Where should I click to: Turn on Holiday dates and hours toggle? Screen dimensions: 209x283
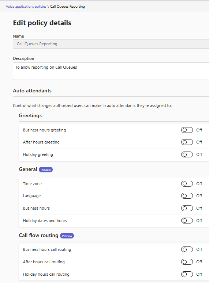[187, 221]
